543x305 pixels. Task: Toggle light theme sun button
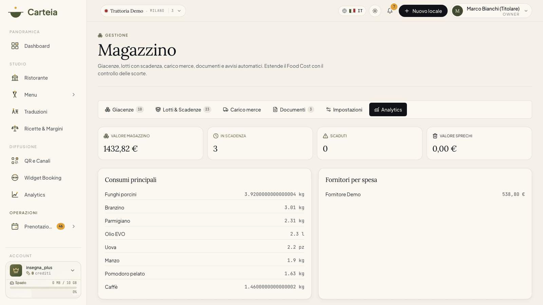click(375, 11)
